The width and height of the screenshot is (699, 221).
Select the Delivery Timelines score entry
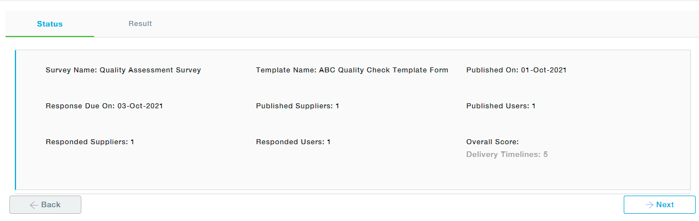pyautogui.click(x=506, y=155)
